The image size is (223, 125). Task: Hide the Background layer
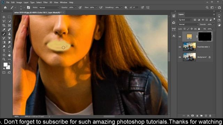180,57
